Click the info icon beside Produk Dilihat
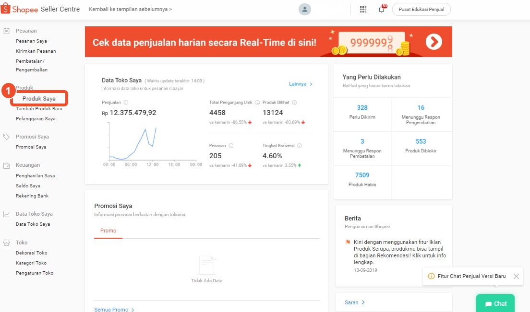Screen dimensions: 530x312 coord(294,103)
